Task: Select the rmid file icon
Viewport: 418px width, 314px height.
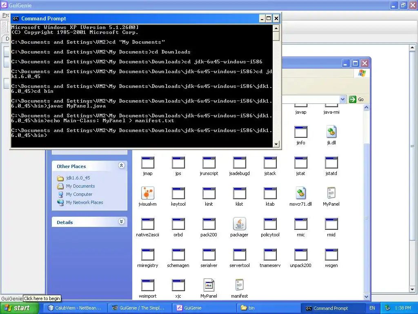Action: point(331,224)
